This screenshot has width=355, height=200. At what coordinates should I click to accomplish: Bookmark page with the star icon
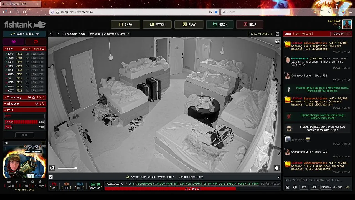point(216,12)
